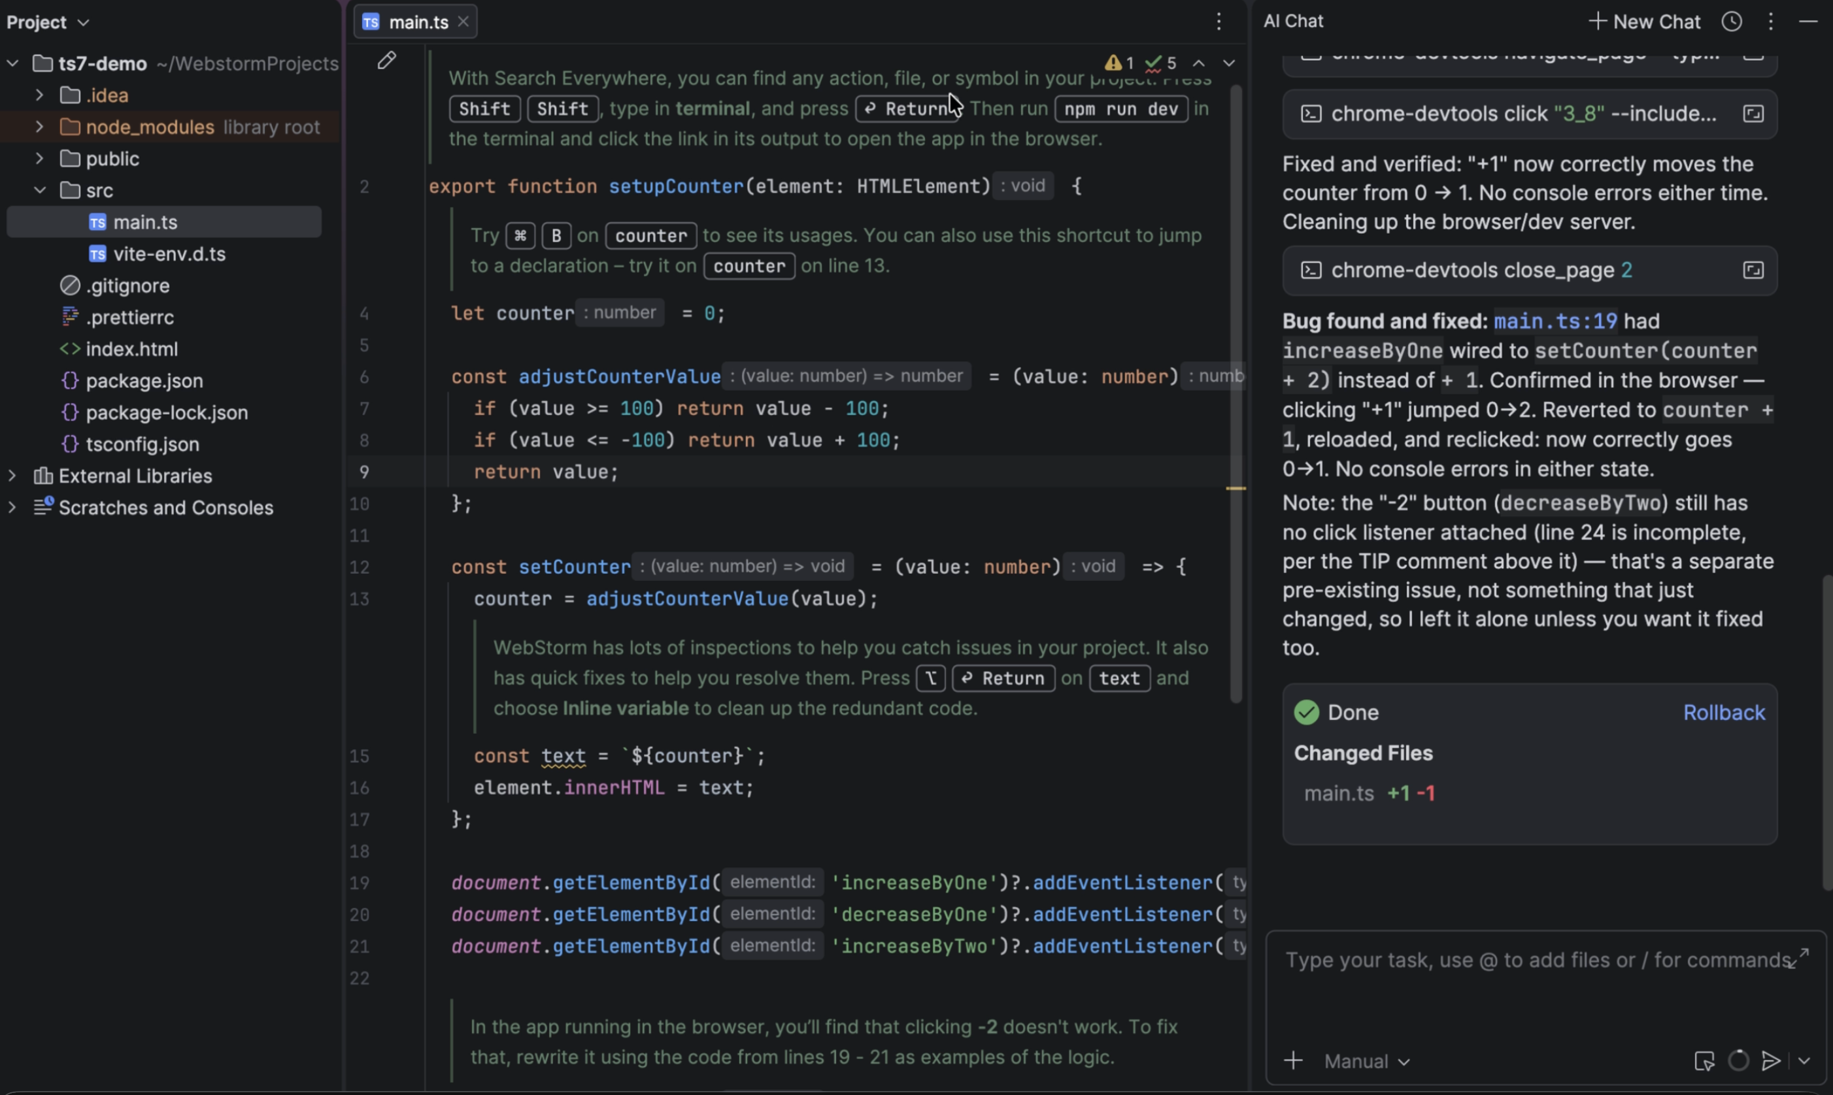The height and width of the screenshot is (1095, 1833).
Task: Click 'increaseByTwo' string on line 21
Action: (914, 947)
